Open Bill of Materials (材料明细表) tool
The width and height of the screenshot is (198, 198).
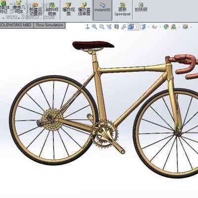(x=52, y=9)
